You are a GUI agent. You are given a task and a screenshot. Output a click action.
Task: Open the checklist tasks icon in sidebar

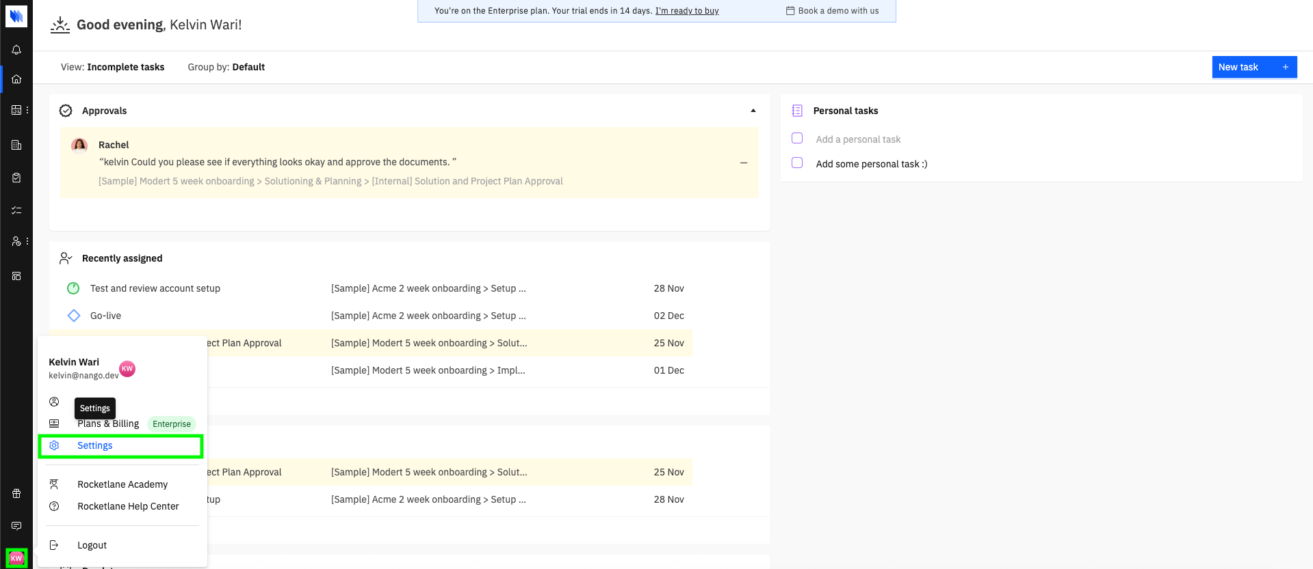(x=16, y=210)
